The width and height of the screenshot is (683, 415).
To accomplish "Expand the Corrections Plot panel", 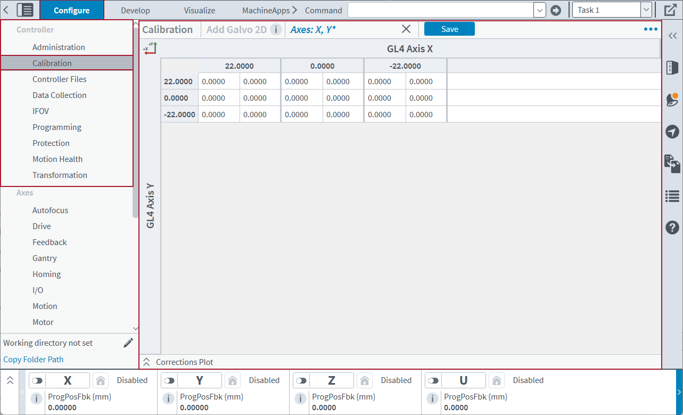I will [147, 362].
